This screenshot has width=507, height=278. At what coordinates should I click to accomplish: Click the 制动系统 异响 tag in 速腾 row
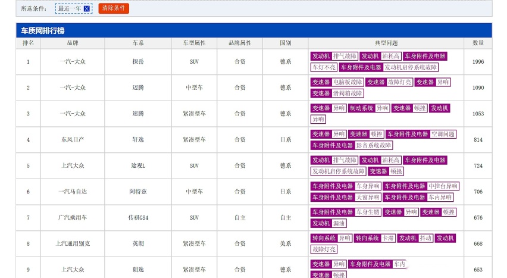coord(368,108)
